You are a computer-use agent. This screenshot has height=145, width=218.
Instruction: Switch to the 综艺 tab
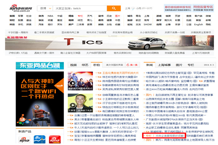click(x=85, y=65)
